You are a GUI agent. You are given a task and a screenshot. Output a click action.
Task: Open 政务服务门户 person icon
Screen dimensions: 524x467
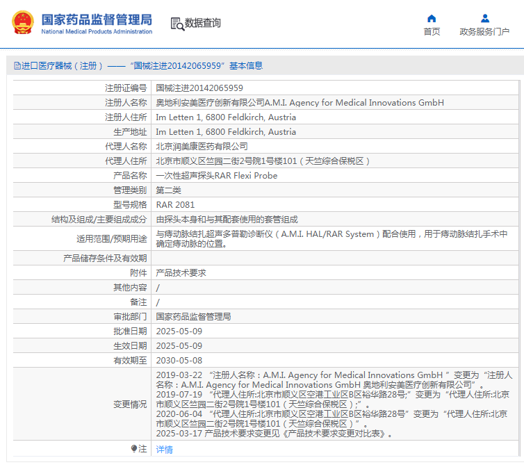coord(485,18)
